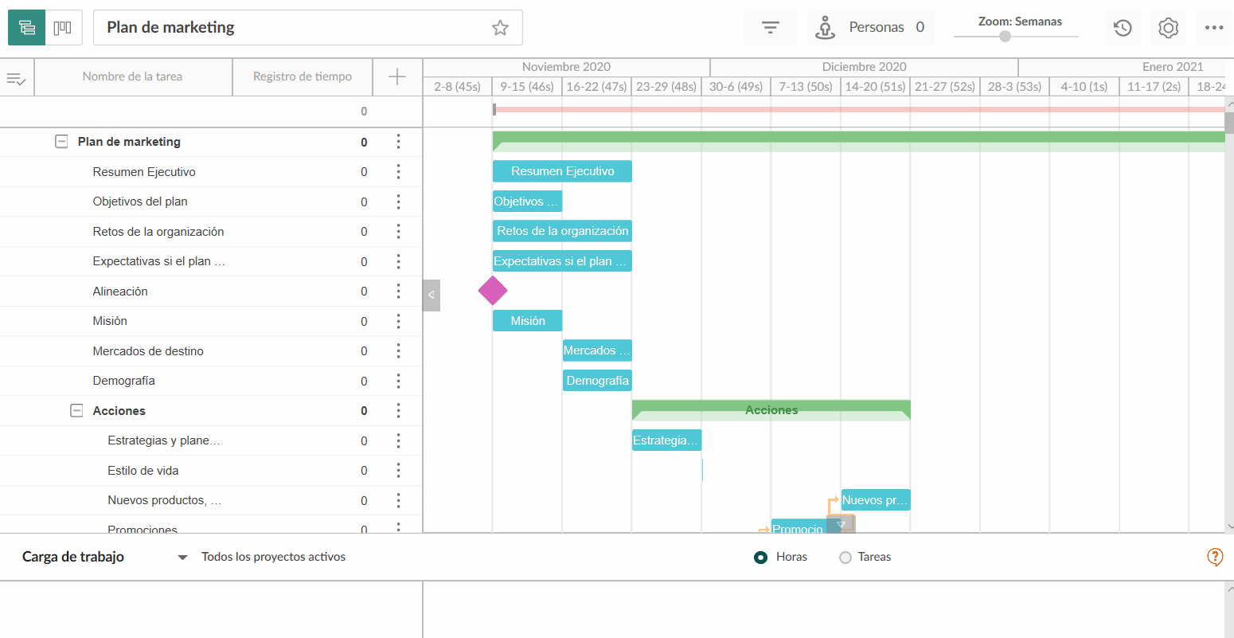Click the Personas people icon
This screenshot has width=1234, height=638.
826,26
